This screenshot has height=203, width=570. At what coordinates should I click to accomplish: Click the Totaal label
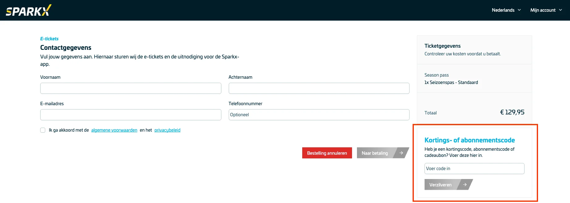[x=430, y=113]
